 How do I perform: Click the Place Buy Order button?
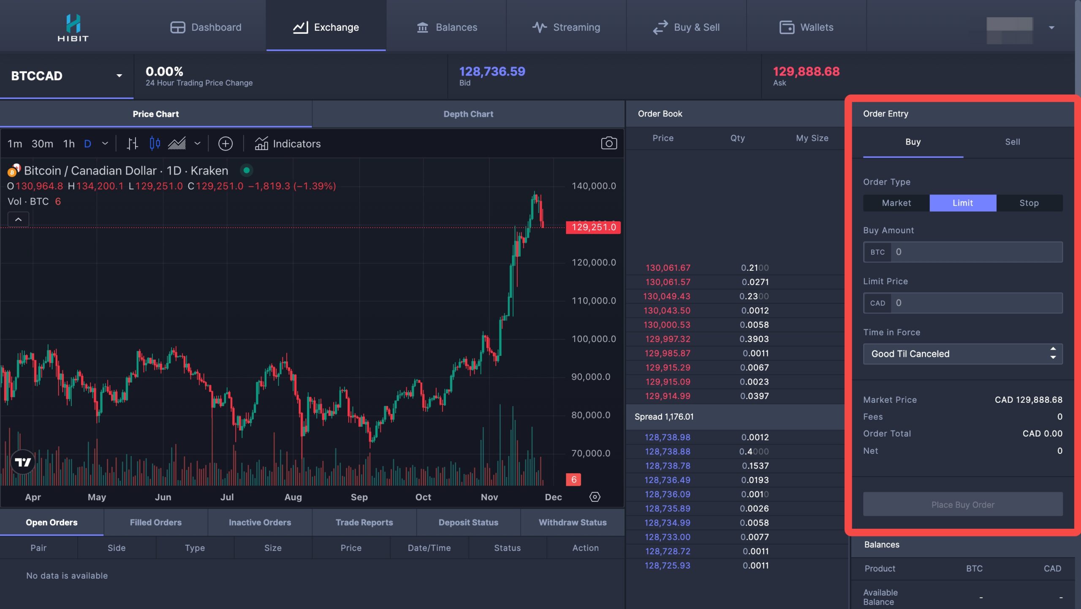963,504
